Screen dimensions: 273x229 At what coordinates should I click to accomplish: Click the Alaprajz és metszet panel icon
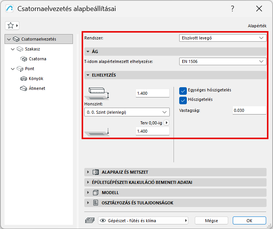tap(96, 172)
